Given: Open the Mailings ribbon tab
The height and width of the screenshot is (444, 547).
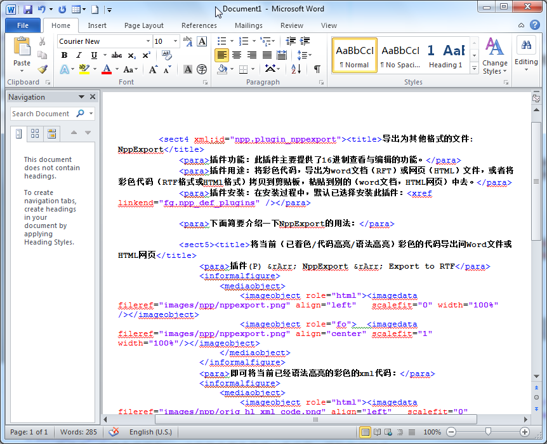Looking at the screenshot, I should click(x=248, y=25).
